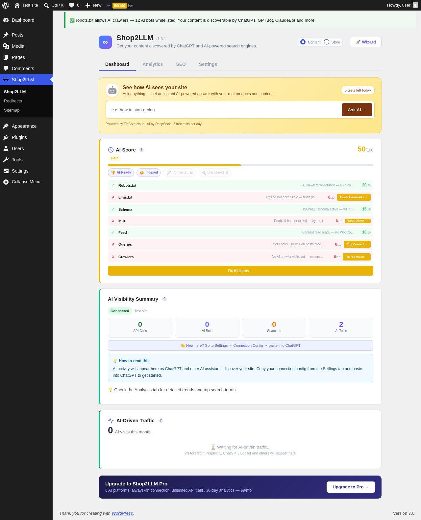Open the Sitemap submenu item
421x520 pixels.
point(26,110)
